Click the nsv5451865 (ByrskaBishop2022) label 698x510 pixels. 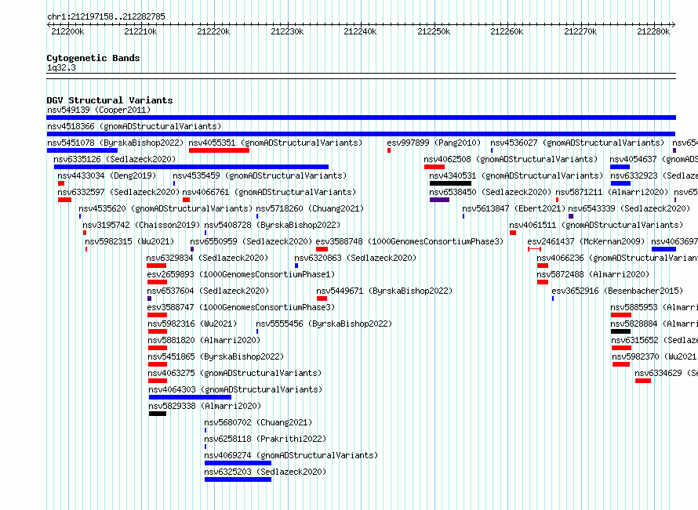click(216, 356)
